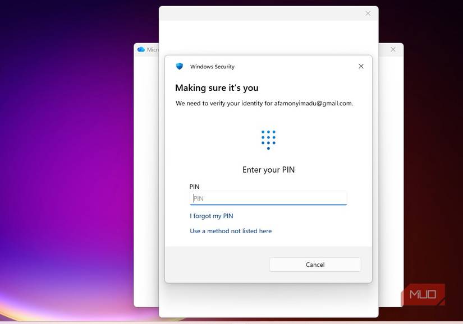Click the MUO logo watermark

point(423,294)
